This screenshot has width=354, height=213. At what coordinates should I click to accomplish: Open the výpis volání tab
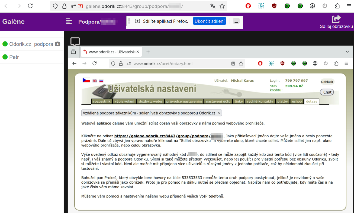coord(124,101)
